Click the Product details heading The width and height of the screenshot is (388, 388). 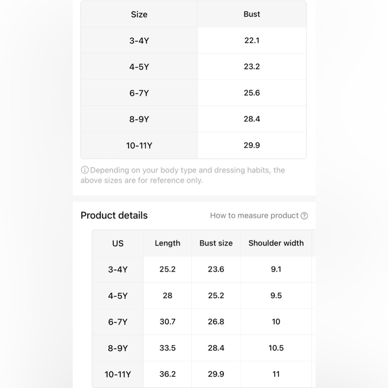coord(114,215)
